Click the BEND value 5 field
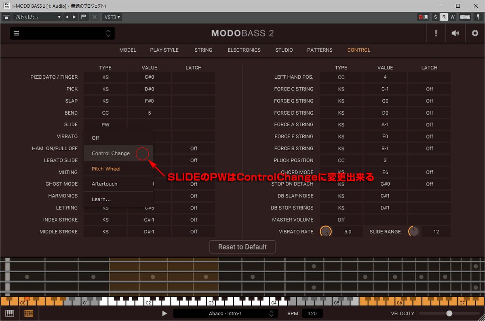The image size is (485, 321). pos(150,113)
